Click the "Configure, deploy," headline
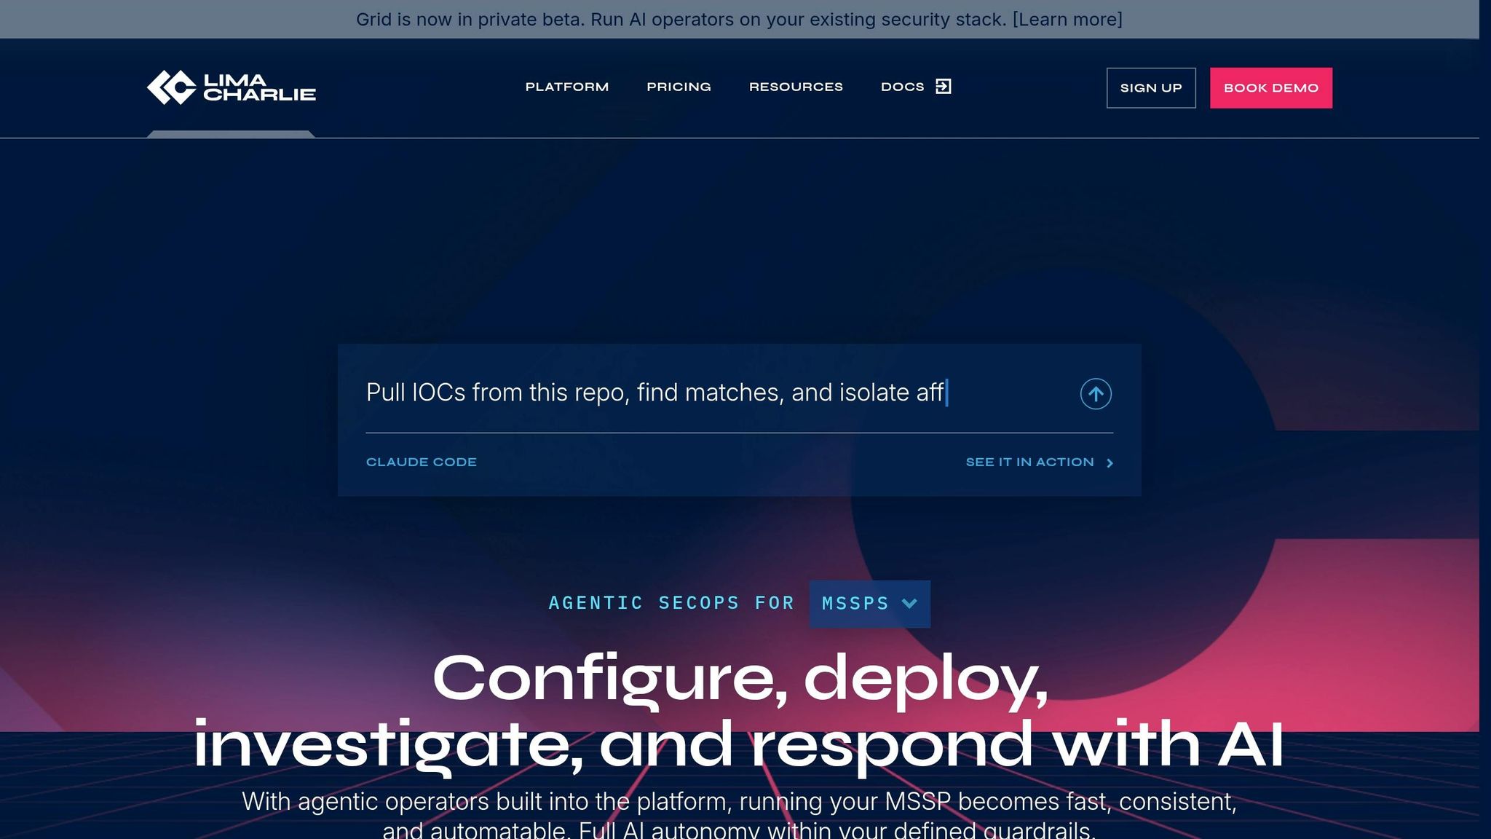Viewport: 1491px width, 839px height. pos(740,680)
